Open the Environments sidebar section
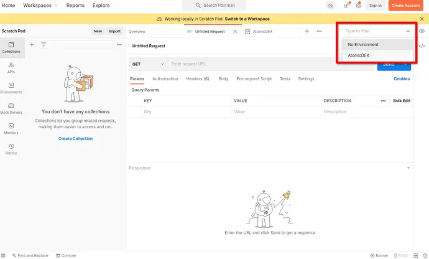The height and width of the screenshot is (259, 429). 11,88
